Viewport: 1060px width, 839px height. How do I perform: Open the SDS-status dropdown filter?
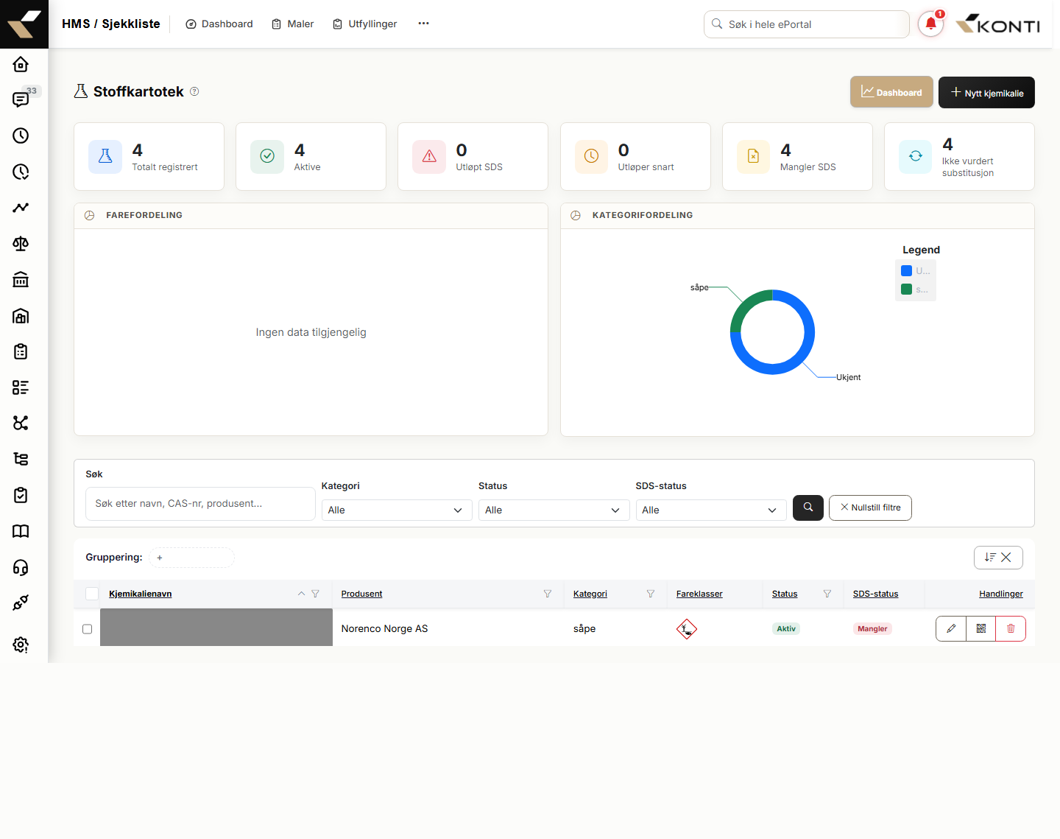tap(711, 510)
